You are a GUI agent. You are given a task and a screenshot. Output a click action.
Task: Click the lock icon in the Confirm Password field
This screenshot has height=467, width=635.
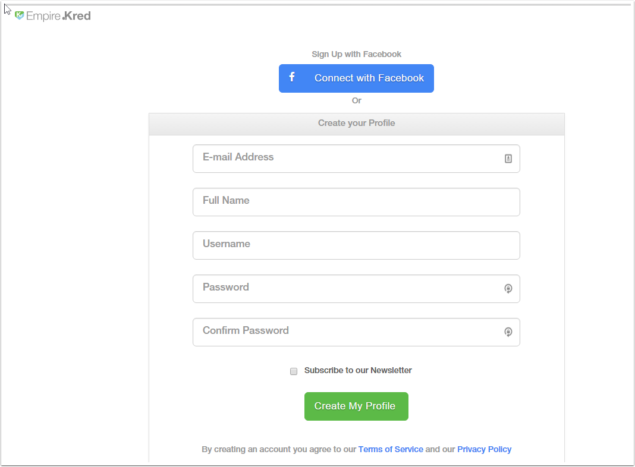point(508,332)
